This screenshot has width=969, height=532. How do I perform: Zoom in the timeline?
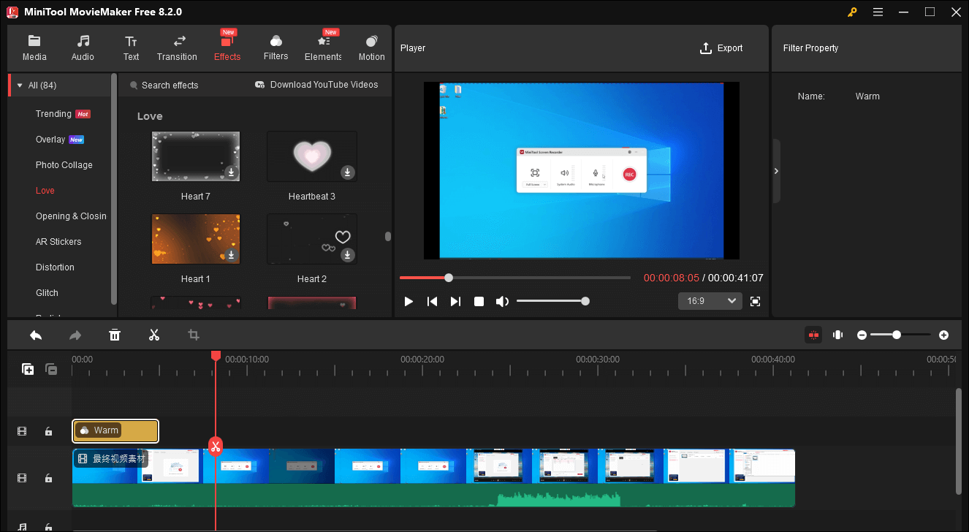[944, 335]
